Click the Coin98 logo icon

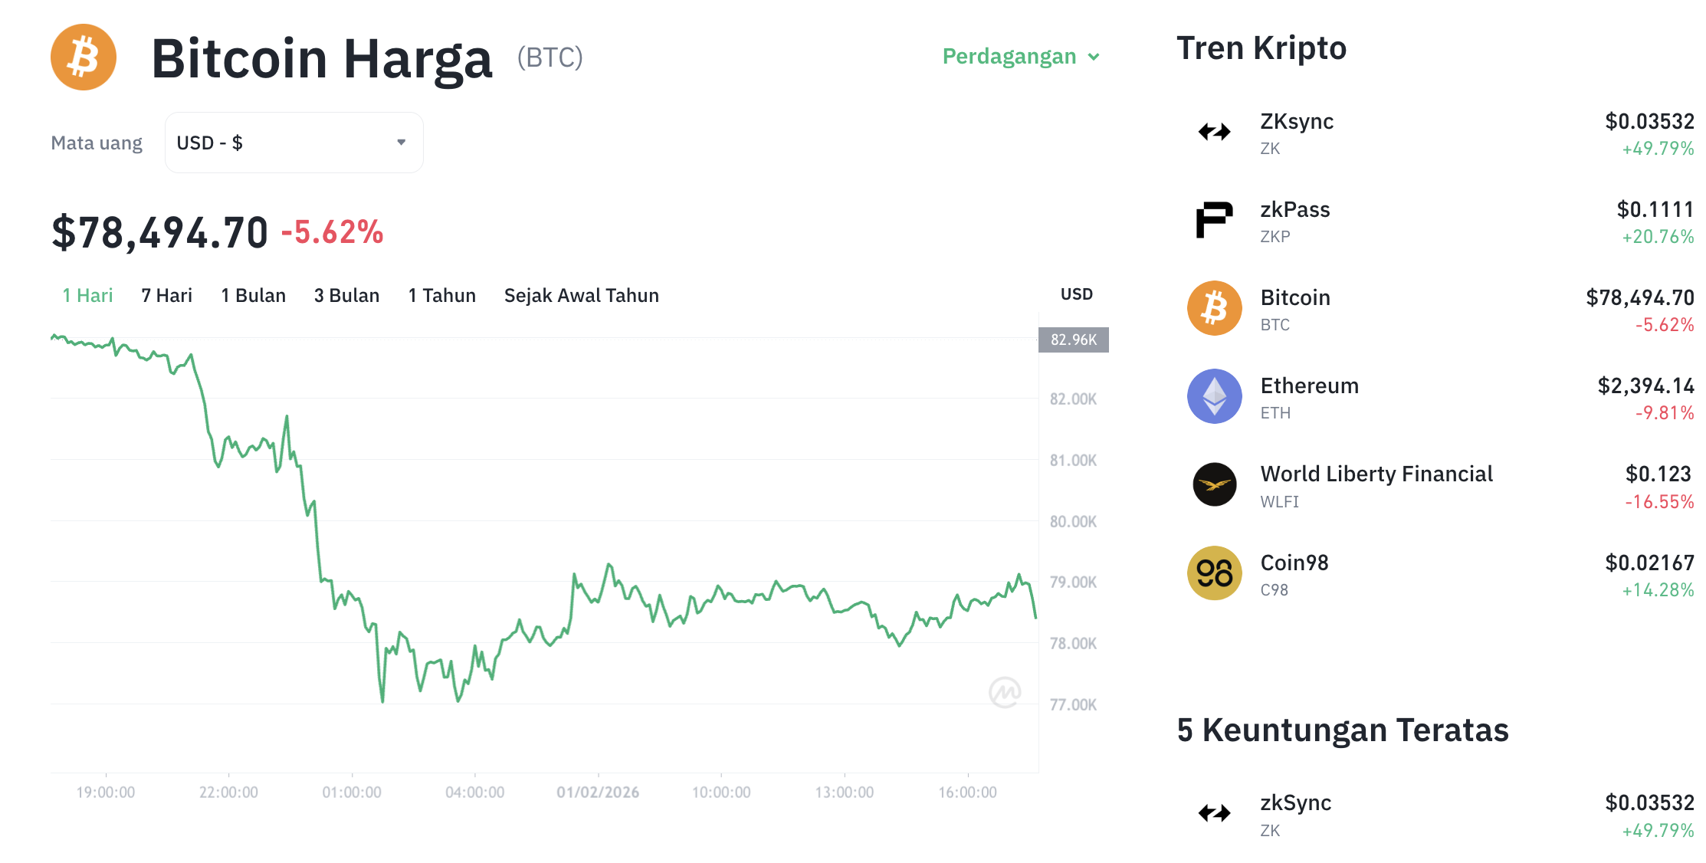1213,573
